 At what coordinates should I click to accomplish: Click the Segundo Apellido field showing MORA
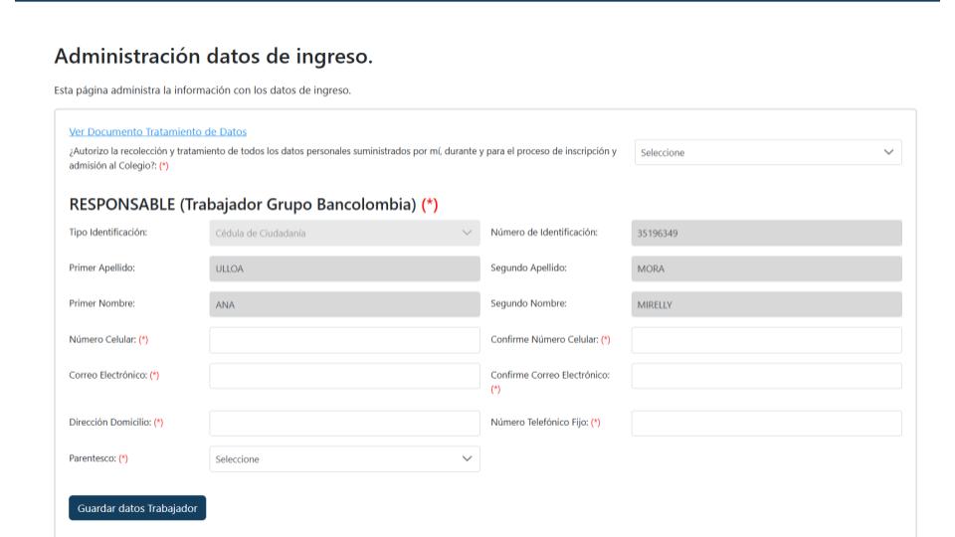(766, 268)
